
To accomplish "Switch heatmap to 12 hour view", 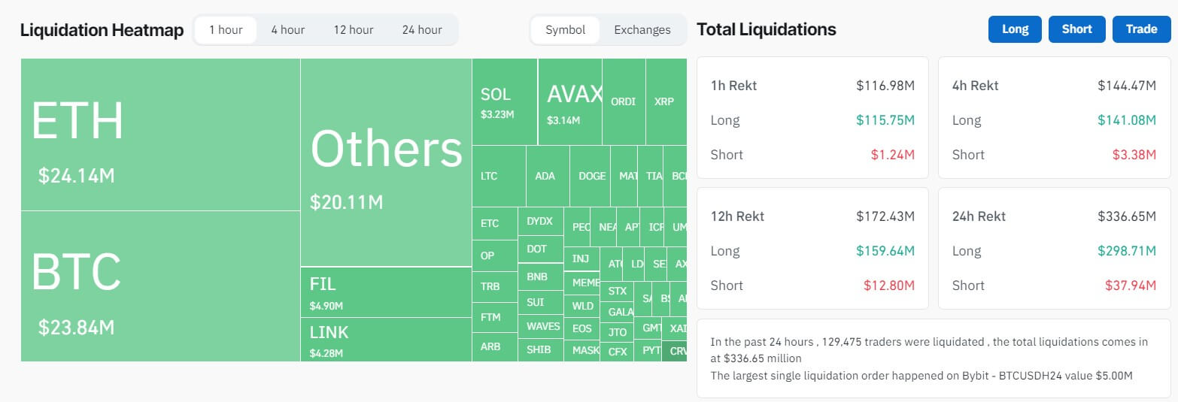I will [354, 30].
